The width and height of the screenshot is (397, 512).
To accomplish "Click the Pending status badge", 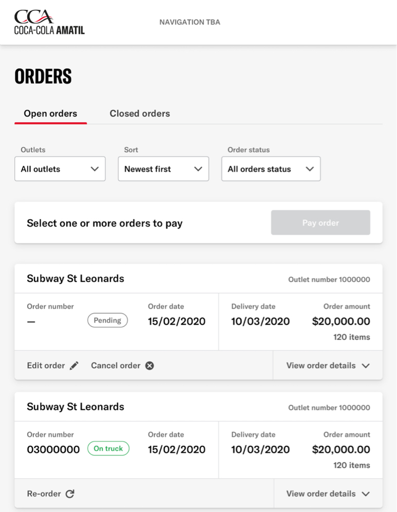I will coord(107,320).
